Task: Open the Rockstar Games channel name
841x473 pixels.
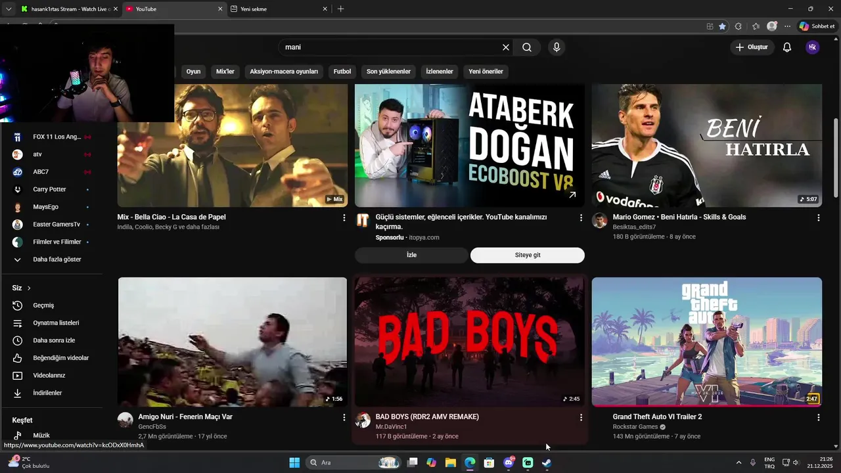Action: (x=635, y=427)
